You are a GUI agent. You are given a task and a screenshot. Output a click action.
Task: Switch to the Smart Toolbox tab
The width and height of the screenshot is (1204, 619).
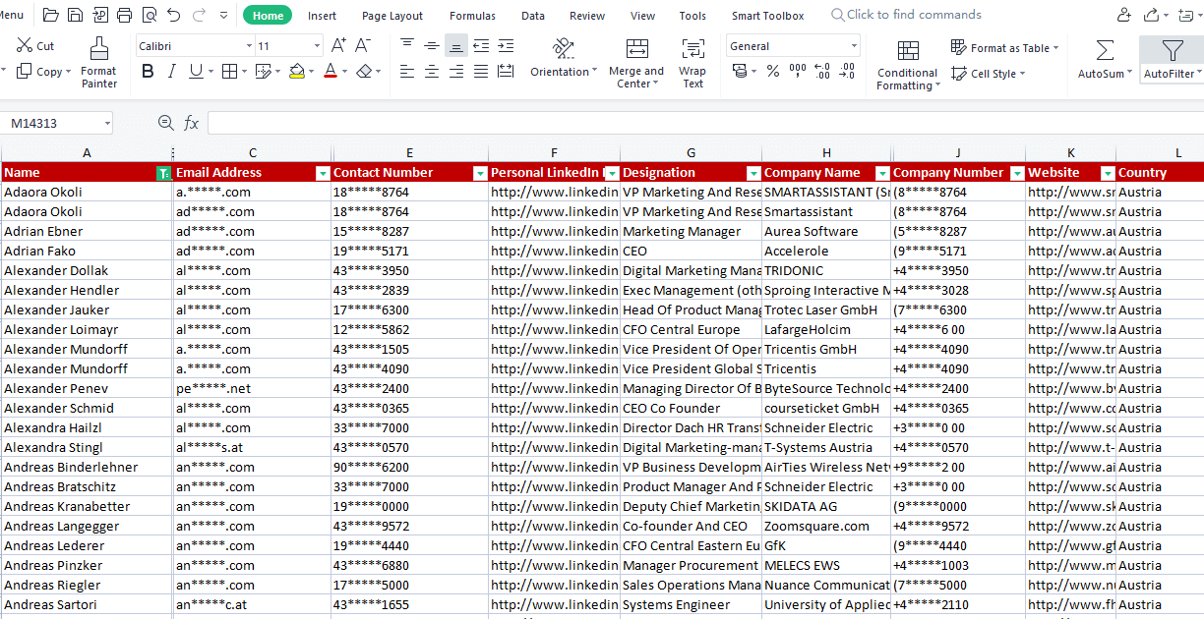click(767, 16)
